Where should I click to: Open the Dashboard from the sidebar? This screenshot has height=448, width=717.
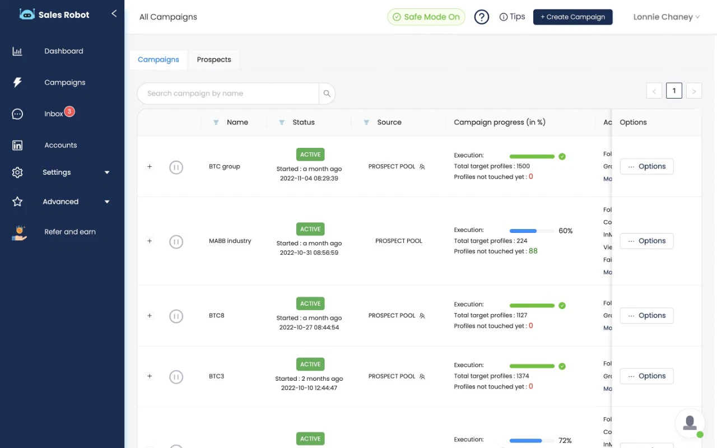[63, 51]
